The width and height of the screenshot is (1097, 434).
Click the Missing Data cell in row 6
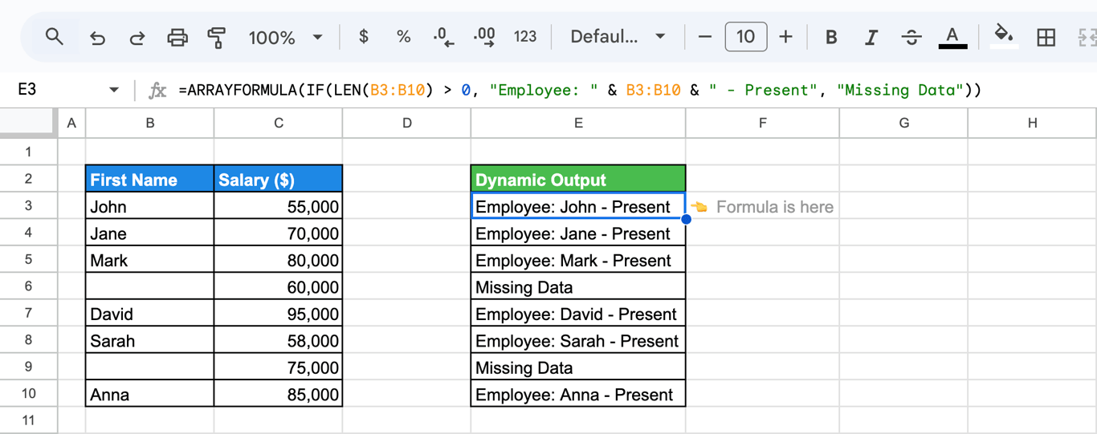[x=578, y=286]
